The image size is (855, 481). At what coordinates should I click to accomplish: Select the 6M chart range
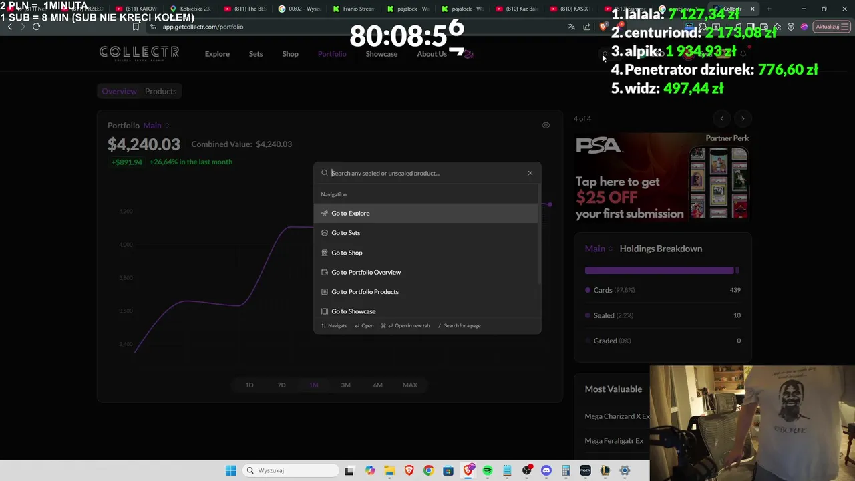(x=377, y=385)
